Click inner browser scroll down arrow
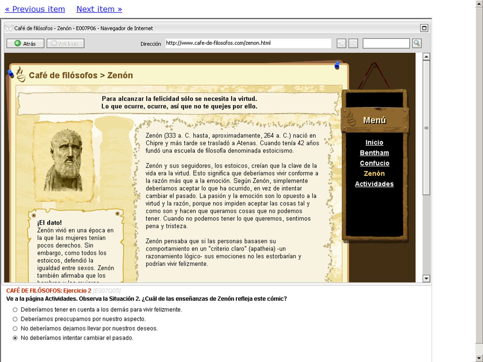Image resolution: width=483 pixels, height=362 pixels. tap(426, 279)
